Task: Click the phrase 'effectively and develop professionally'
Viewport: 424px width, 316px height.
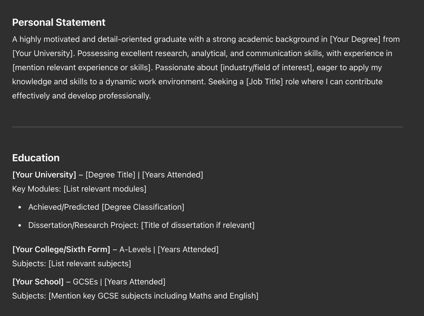Action: (x=81, y=96)
